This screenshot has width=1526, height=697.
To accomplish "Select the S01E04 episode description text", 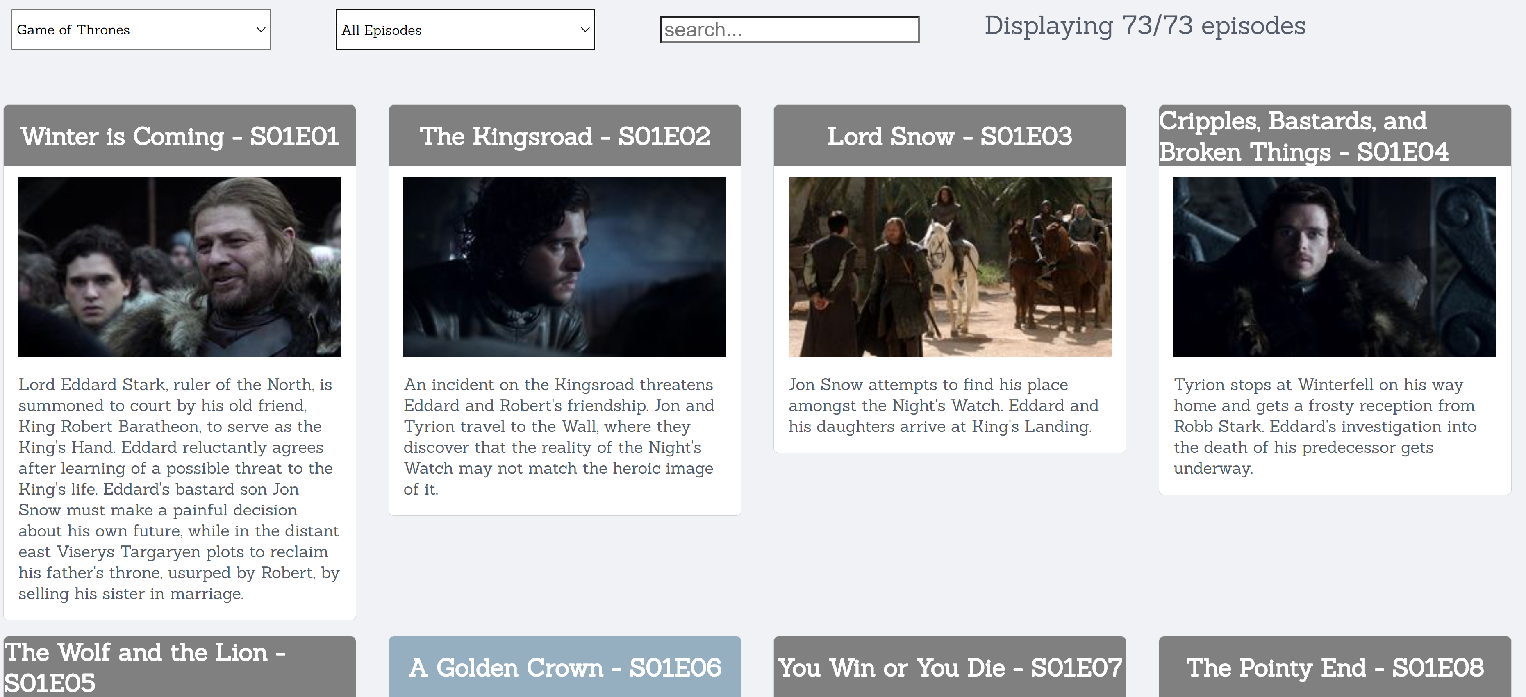I will (1334, 427).
